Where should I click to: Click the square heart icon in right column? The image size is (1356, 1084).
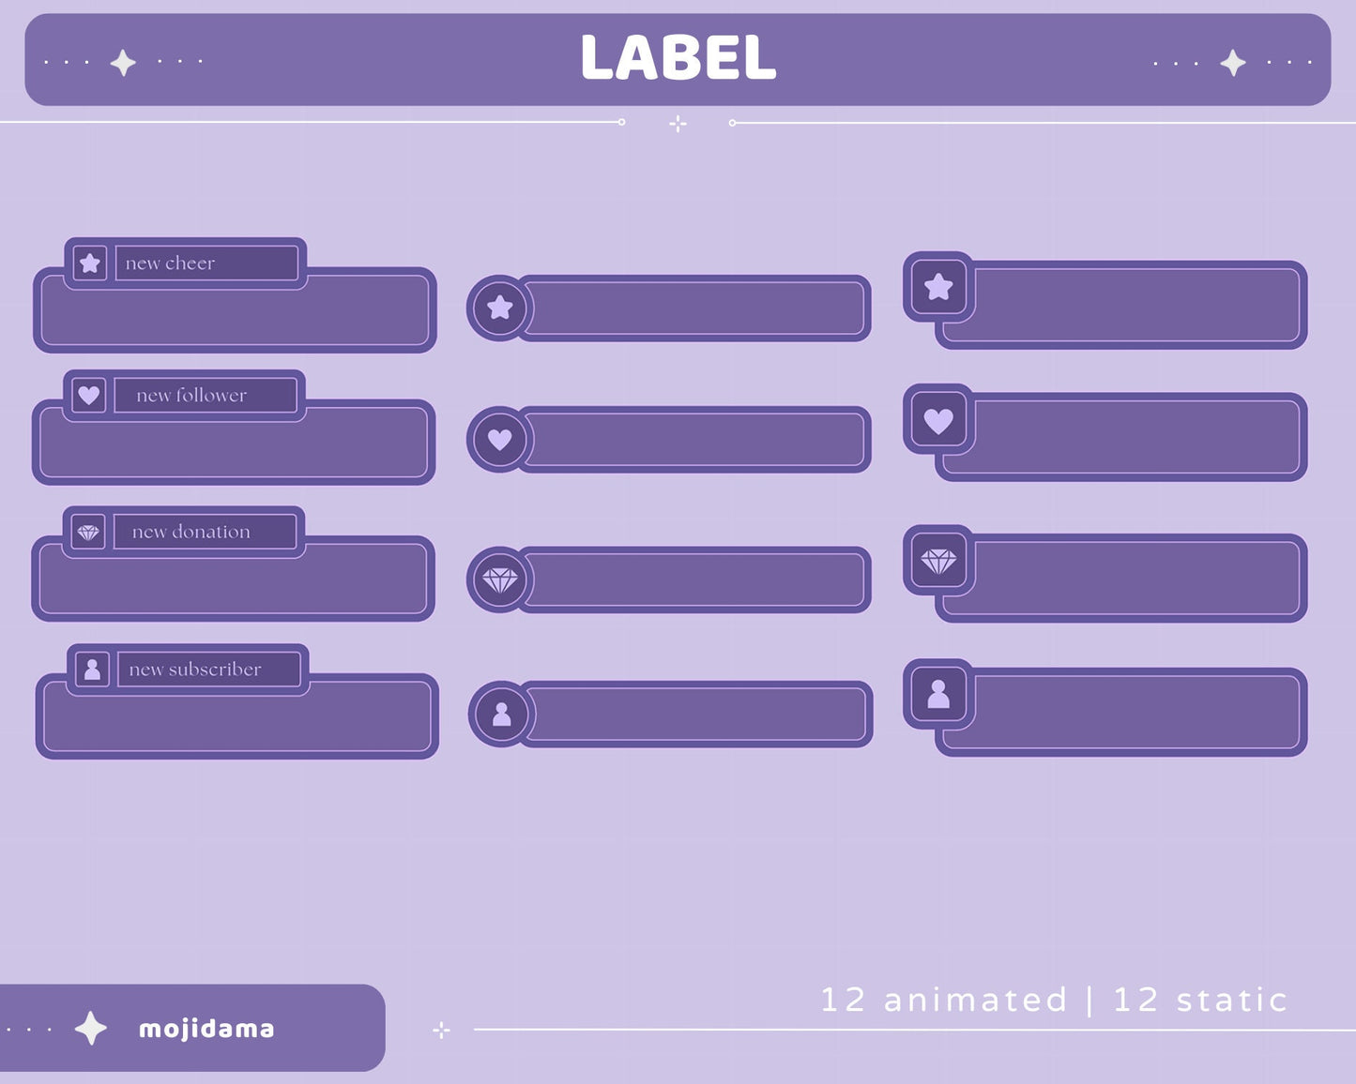[938, 420]
